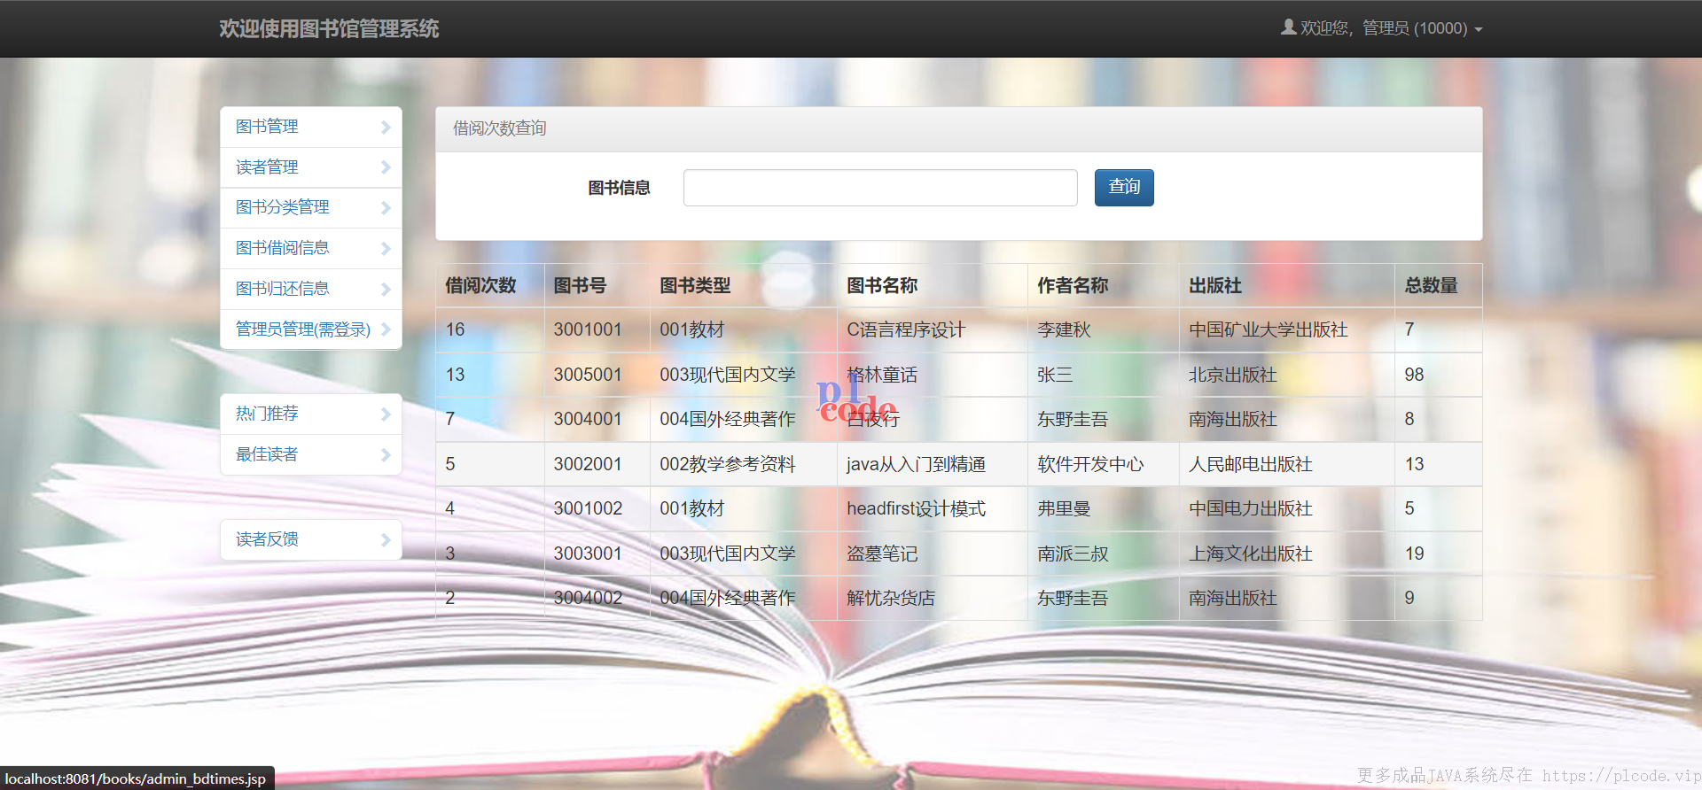Open the 图书分类管理 menu item
Screen dimensions: 1702x790
pos(311,207)
